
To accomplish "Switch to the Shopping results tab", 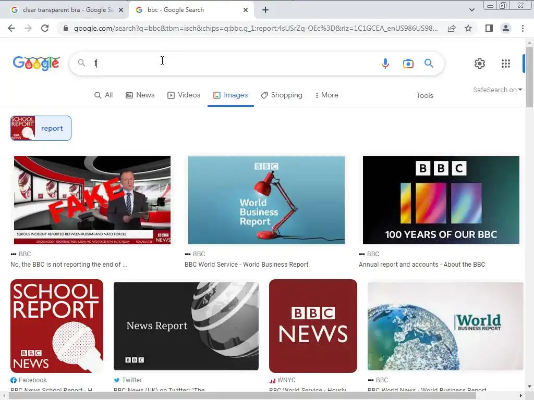I will point(282,95).
